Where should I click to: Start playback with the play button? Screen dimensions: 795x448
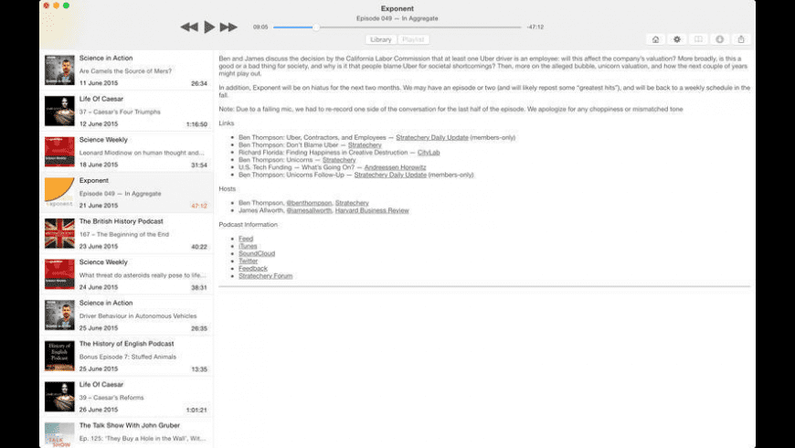tap(209, 27)
